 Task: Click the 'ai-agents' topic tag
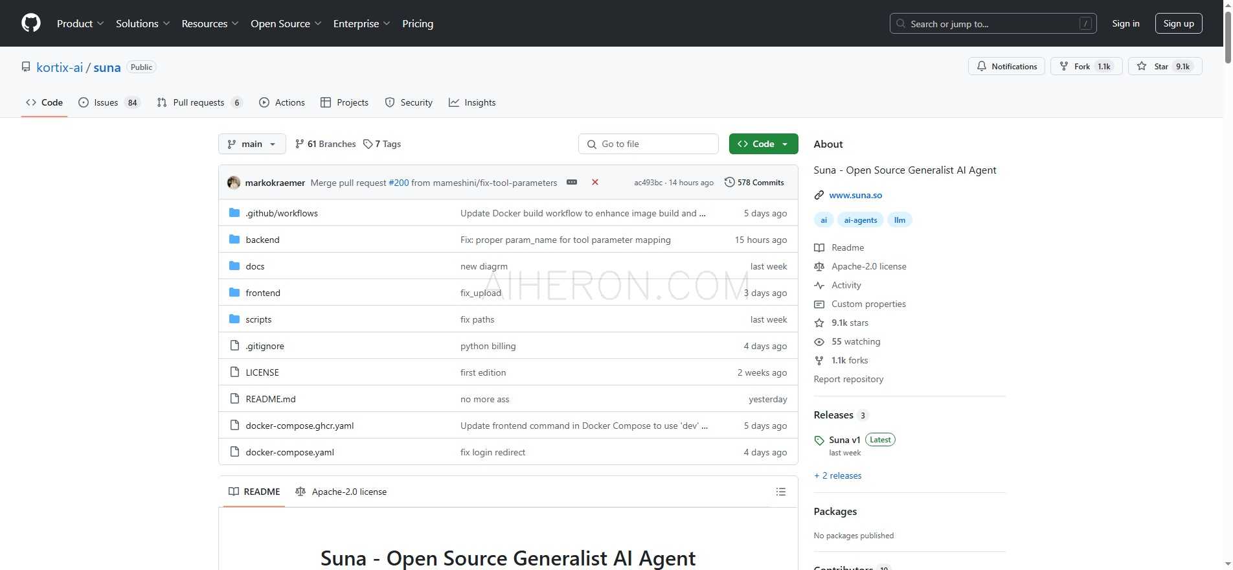point(861,220)
